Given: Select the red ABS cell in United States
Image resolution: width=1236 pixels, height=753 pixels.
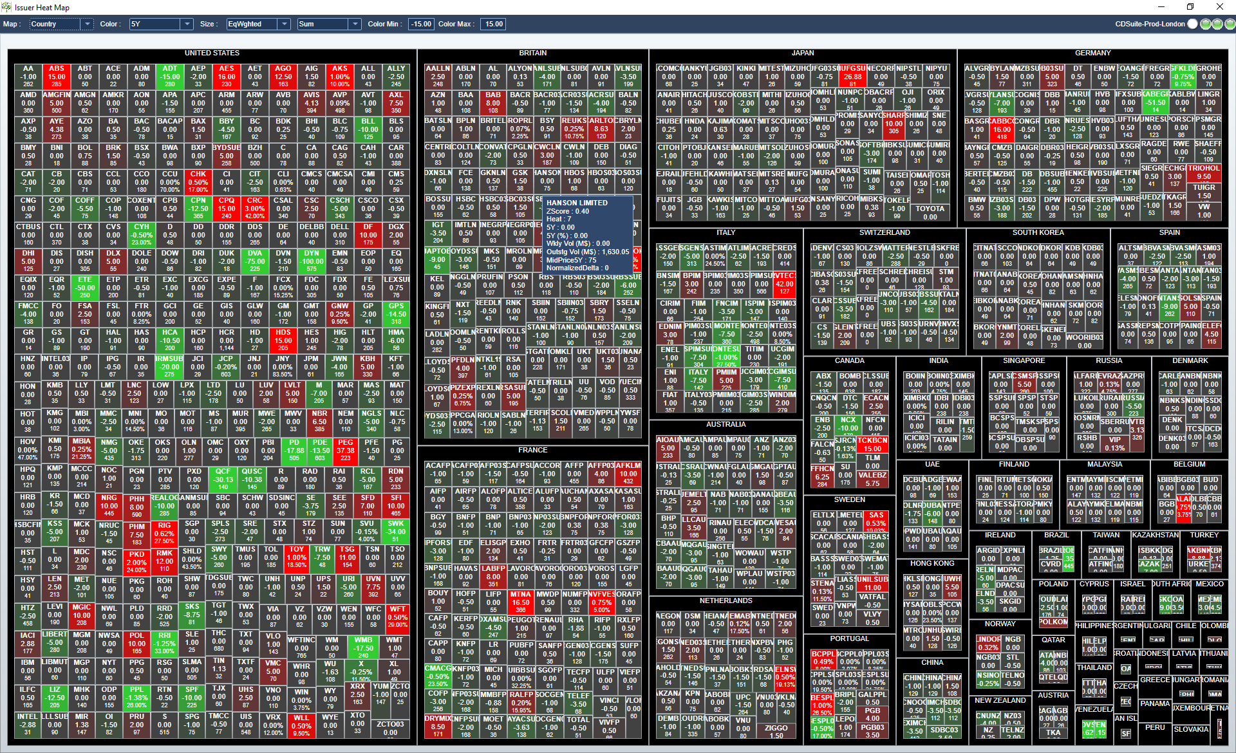Looking at the screenshot, I should click(57, 76).
